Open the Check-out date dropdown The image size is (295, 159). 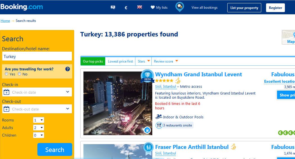pyautogui.click(x=37, y=109)
